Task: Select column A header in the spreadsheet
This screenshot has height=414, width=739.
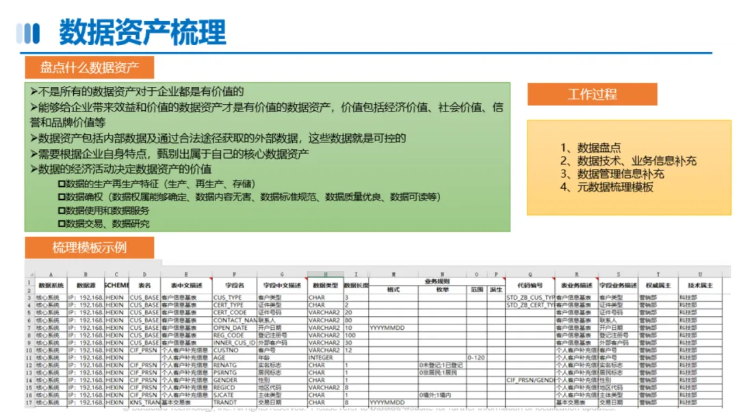Action: 51,274
